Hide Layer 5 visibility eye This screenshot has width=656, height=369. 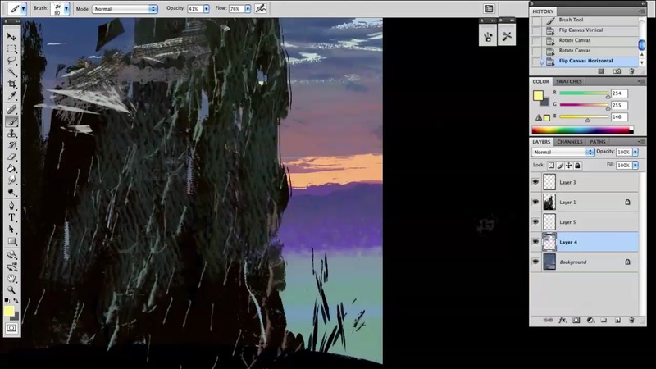(x=535, y=221)
